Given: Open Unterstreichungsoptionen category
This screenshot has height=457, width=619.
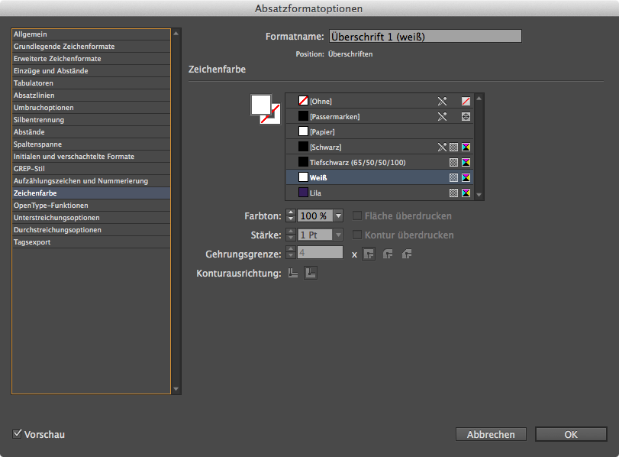Looking at the screenshot, I should [91, 218].
